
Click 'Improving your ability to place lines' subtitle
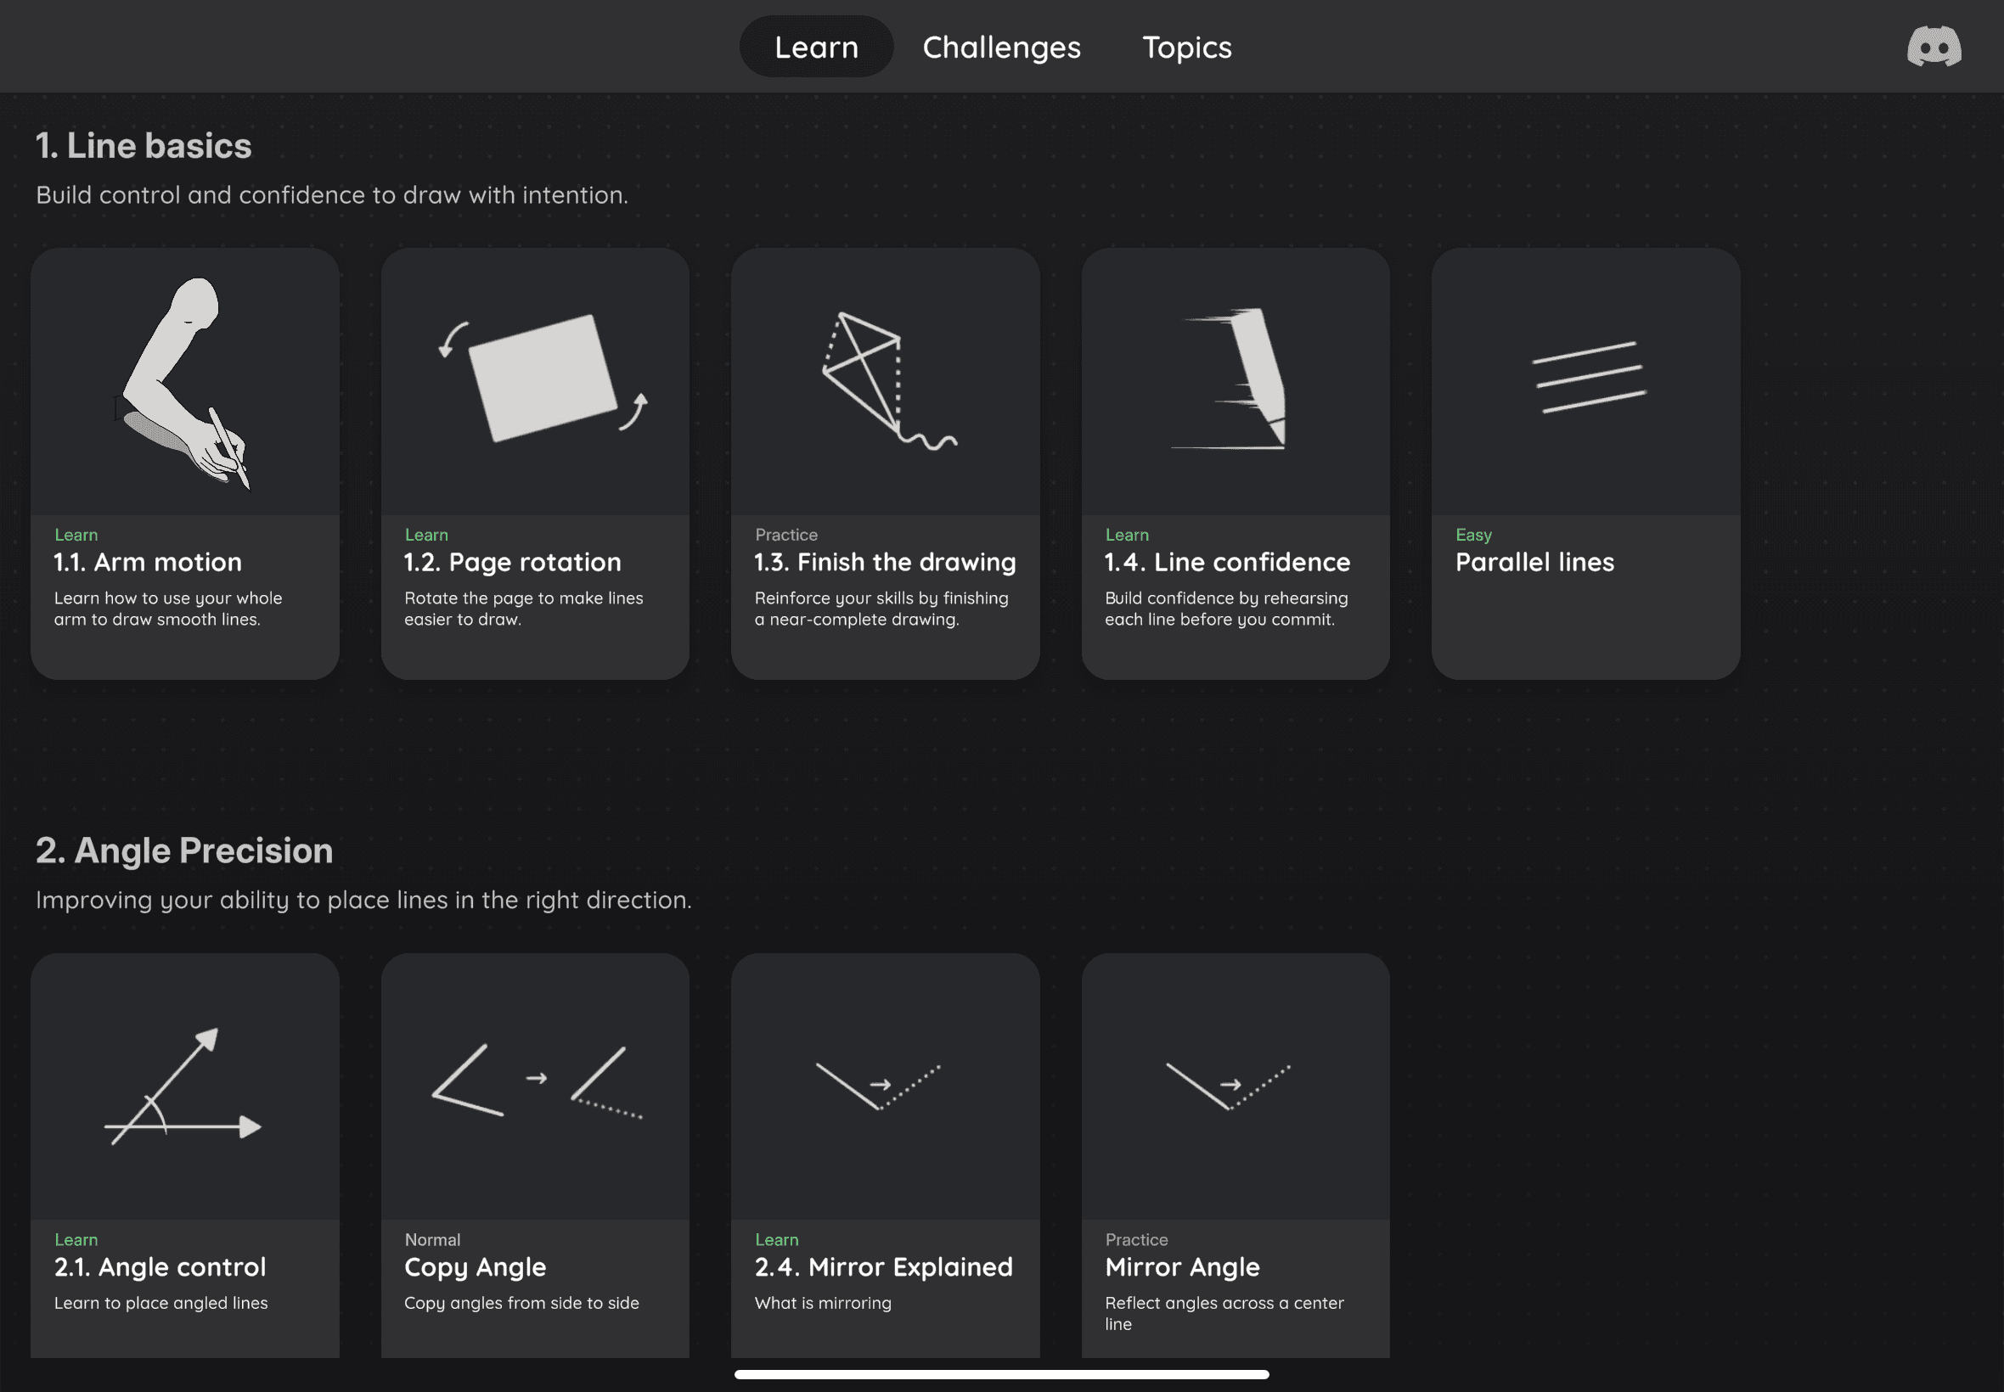click(x=363, y=899)
